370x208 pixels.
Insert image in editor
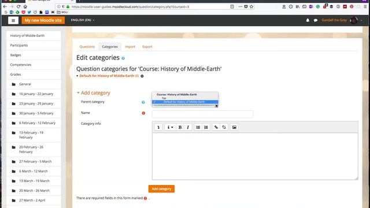point(234,127)
